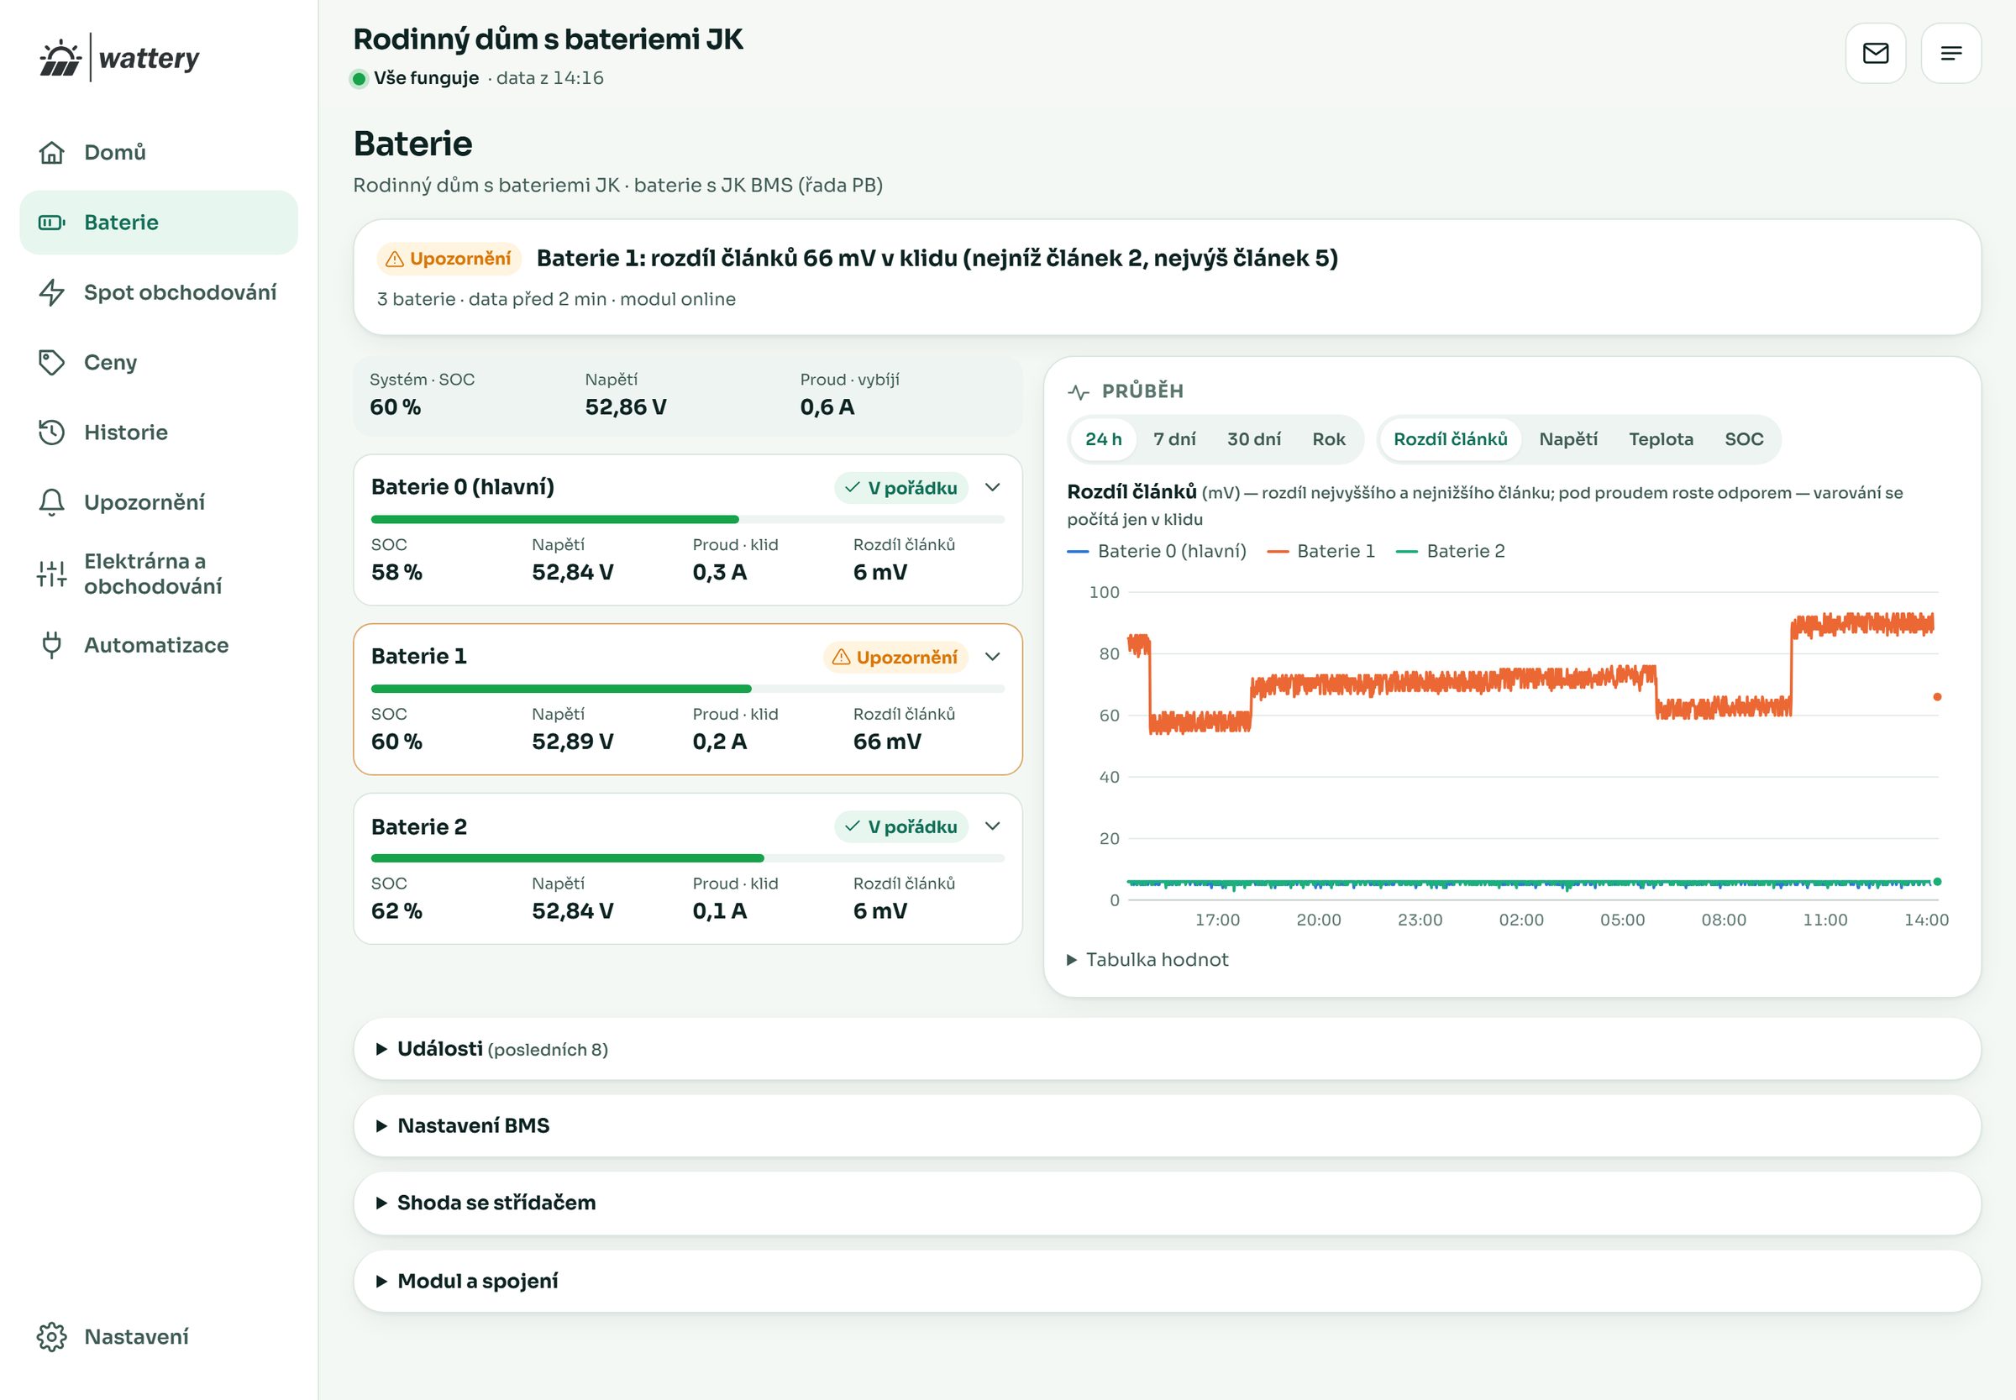Toggle Baterie 0 (hlavní) legend series
This screenshot has height=1400, width=2016.
1157,551
